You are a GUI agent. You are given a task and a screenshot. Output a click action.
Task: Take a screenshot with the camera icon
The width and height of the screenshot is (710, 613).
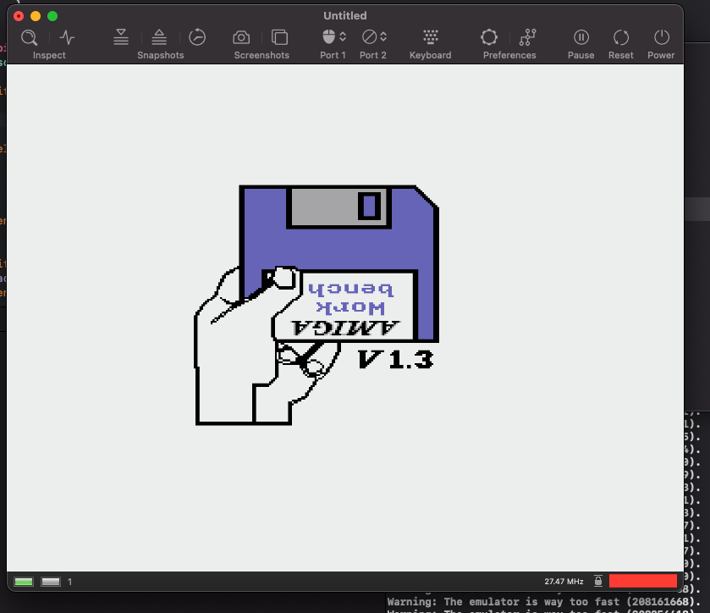pos(241,37)
